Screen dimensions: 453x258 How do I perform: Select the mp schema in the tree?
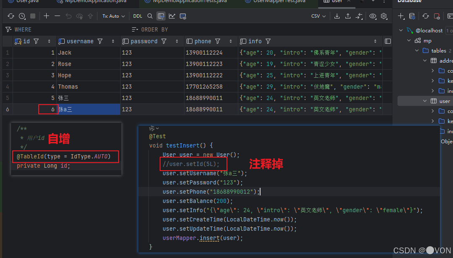(x=427, y=41)
